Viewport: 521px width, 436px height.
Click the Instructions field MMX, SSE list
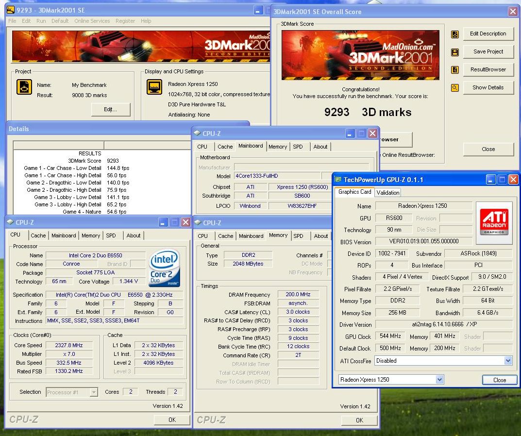point(114,320)
